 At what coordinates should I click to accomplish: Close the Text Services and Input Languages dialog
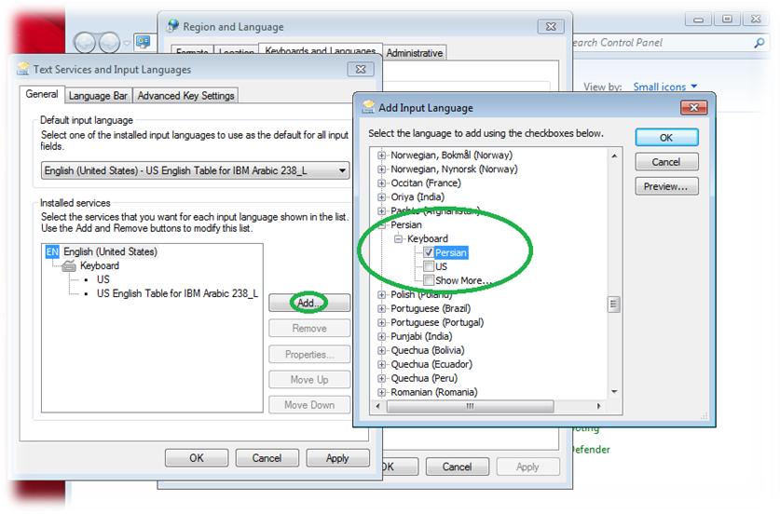pyautogui.click(x=361, y=69)
